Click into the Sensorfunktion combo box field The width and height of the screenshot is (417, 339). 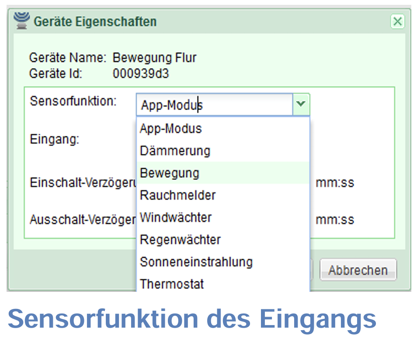[214, 105]
